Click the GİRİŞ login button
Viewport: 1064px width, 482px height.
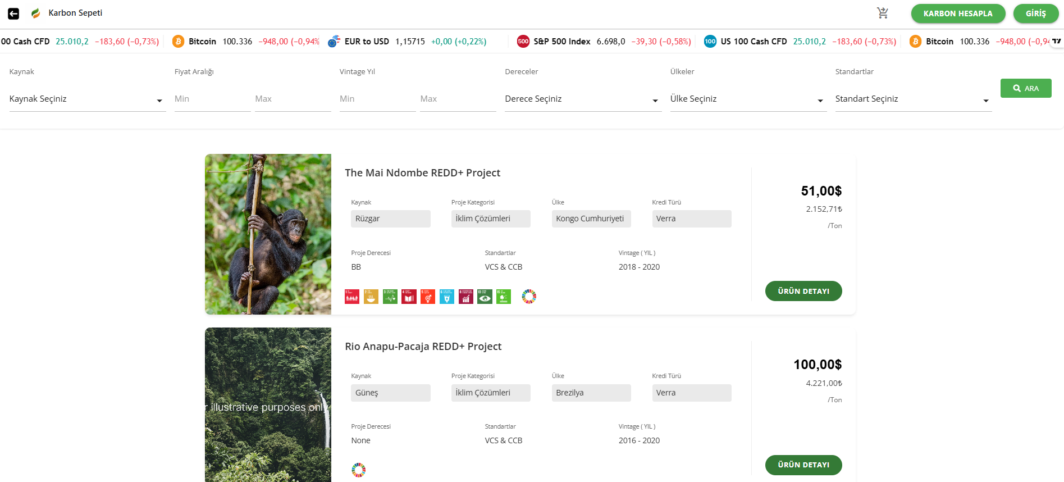pos(1035,13)
